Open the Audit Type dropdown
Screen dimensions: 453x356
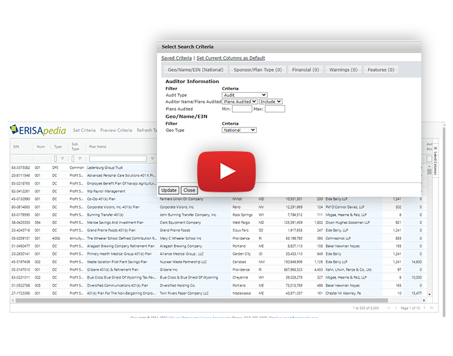click(245, 95)
